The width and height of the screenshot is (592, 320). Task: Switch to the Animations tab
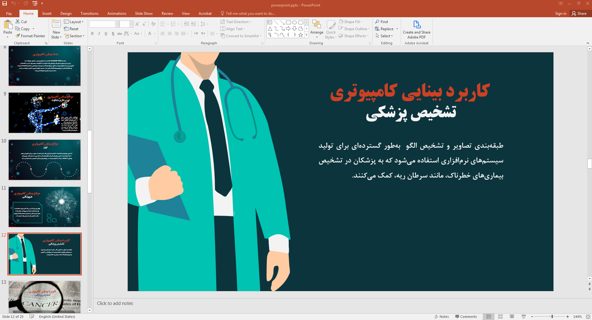[x=117, y=13]
